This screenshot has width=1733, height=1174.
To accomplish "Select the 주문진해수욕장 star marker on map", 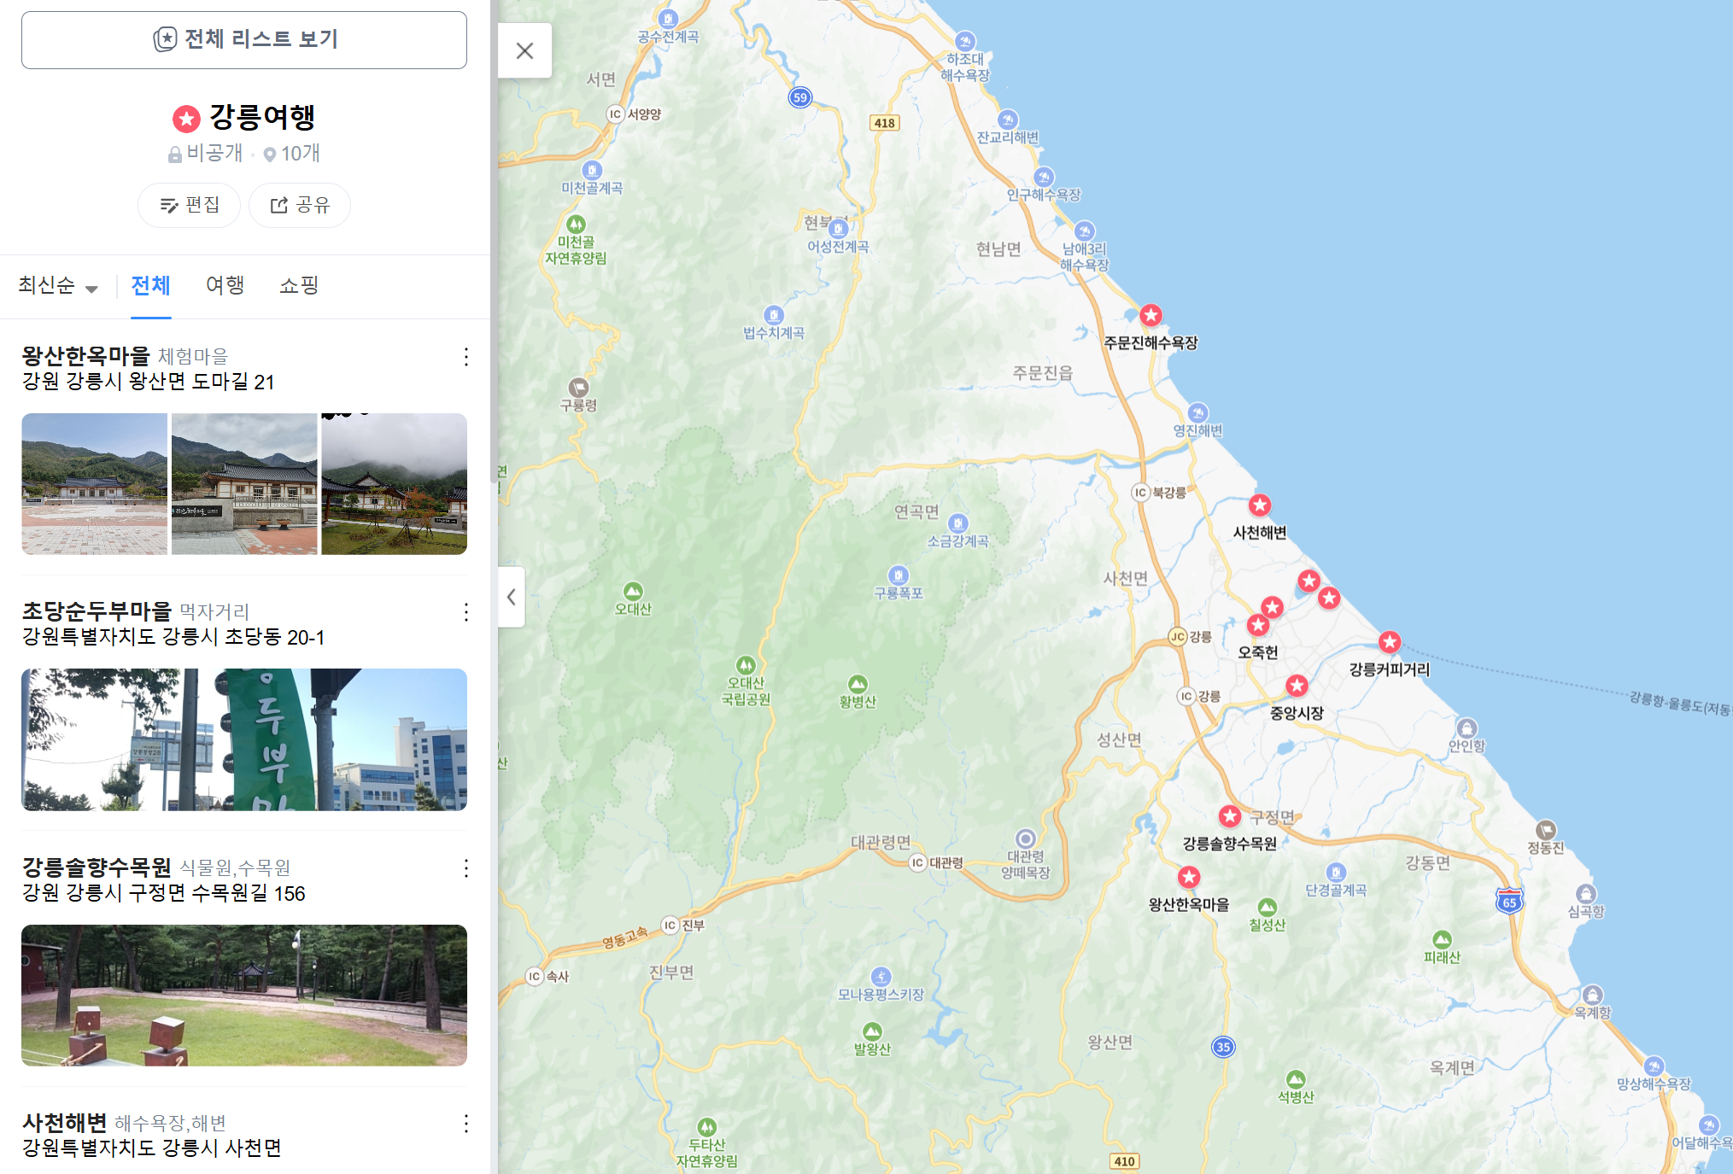I will point(1151,315).
